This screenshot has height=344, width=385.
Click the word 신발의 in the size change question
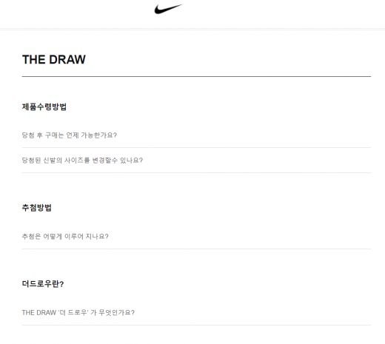[x=53, y=161]
